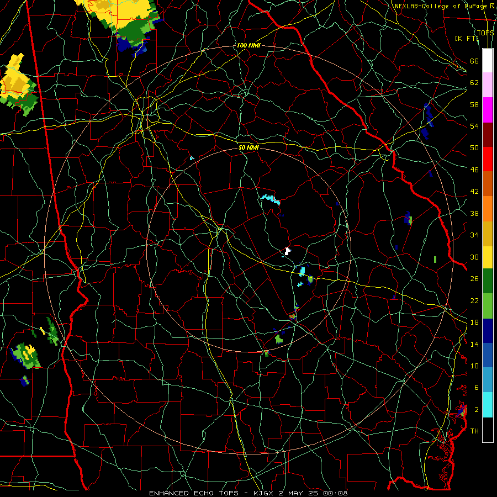Click the black TH legend band

tap(488, 430)
